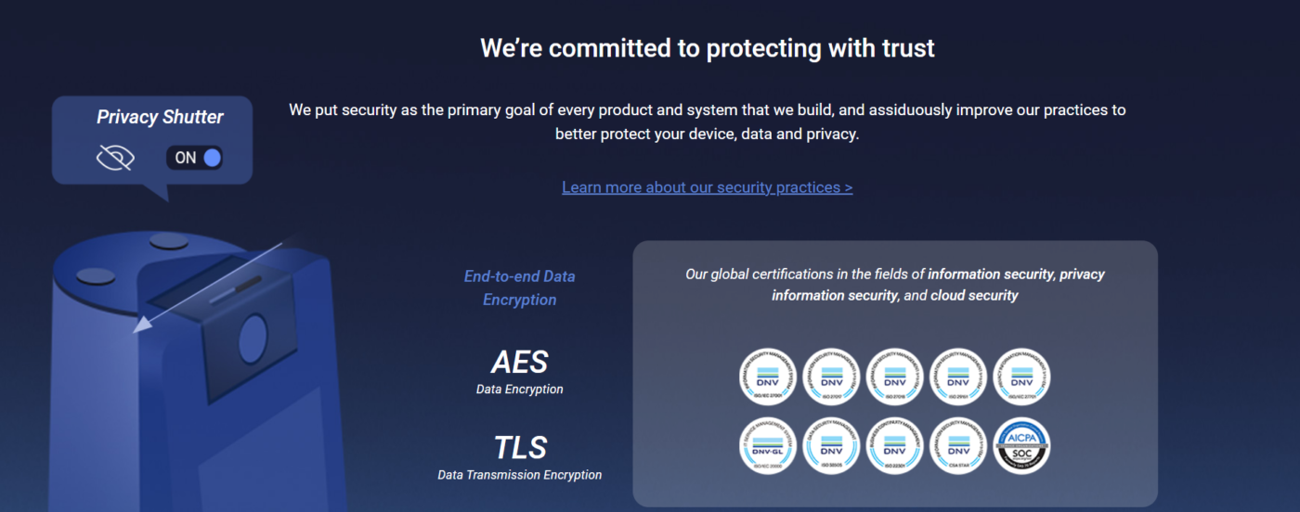1300x512 pixels.
Task: Click the crossed-out eye privacy icon
Action: 115,158
